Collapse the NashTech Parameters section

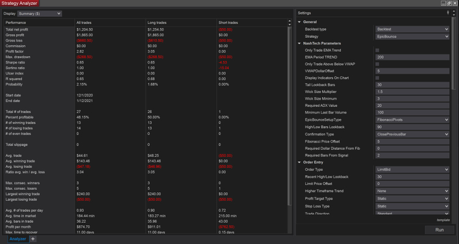tap(299, 43)
